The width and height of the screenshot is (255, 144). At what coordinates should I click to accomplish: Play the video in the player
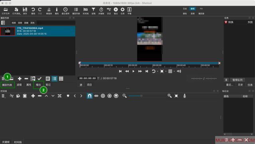133,71
